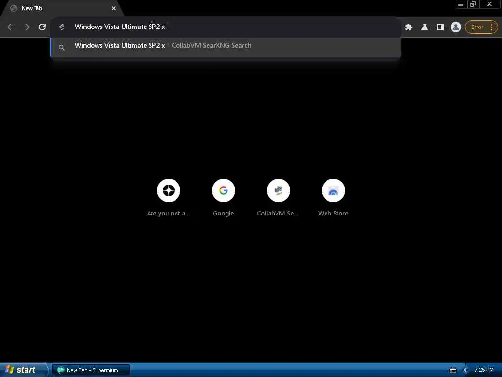
Task: Go forward to the next page
Action: [26, 27]
